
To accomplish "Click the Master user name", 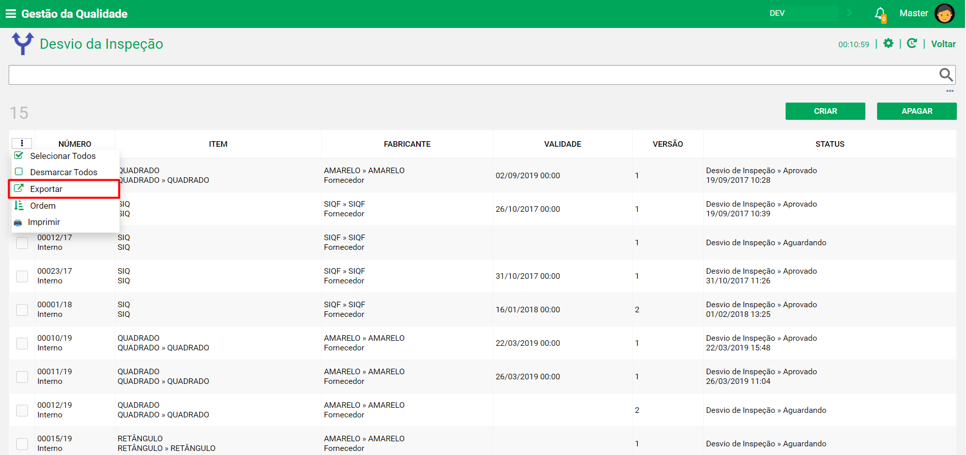I will coord(914,13).
